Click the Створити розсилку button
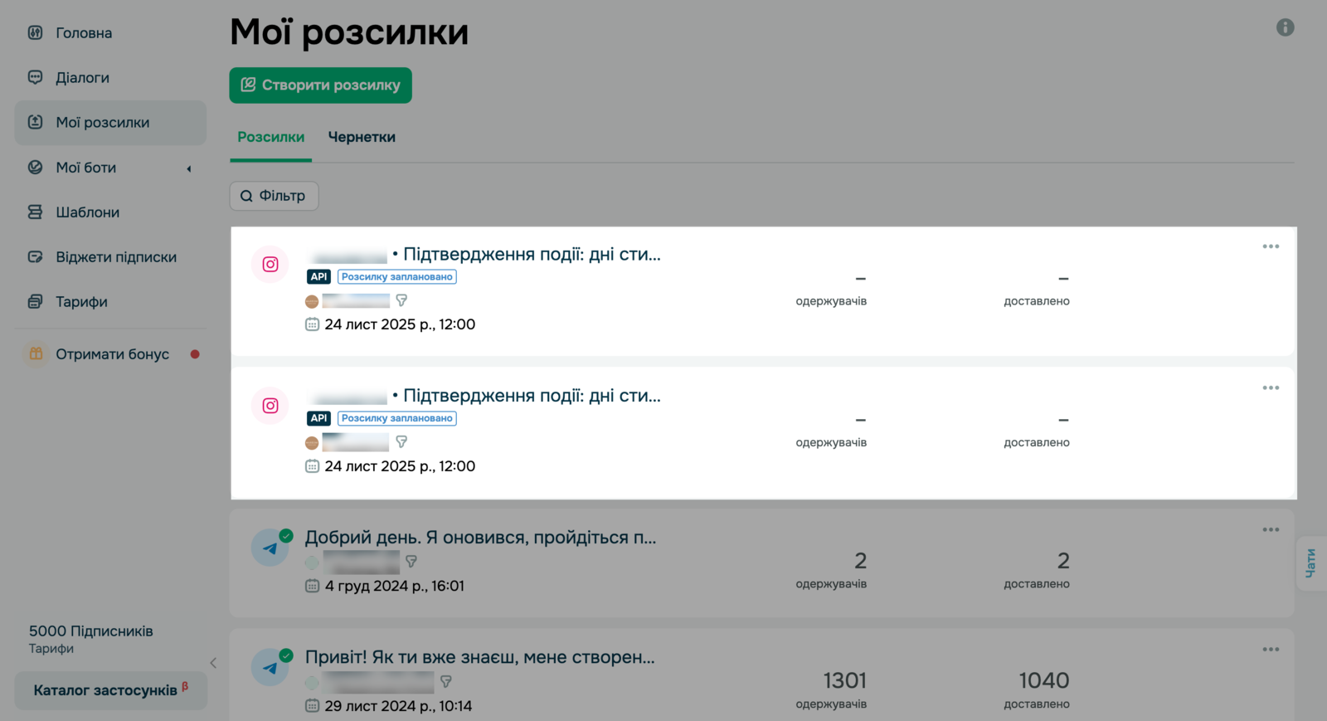This screenshot has height=721, width=1327. coord(320,85)
